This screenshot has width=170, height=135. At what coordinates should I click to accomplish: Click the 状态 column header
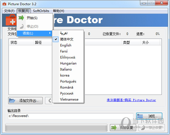point(21,42)
